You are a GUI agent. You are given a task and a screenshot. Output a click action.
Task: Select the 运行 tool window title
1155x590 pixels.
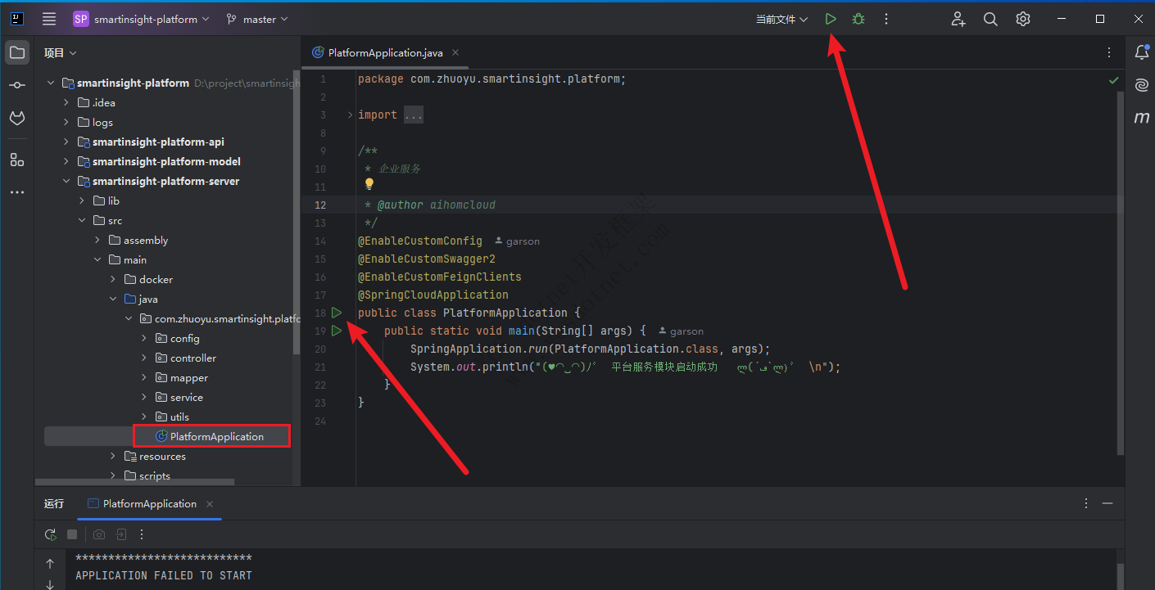[54, 504]
